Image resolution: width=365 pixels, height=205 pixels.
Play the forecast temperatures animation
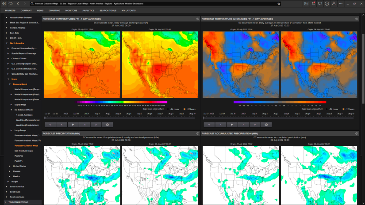[x=73, y=125]
